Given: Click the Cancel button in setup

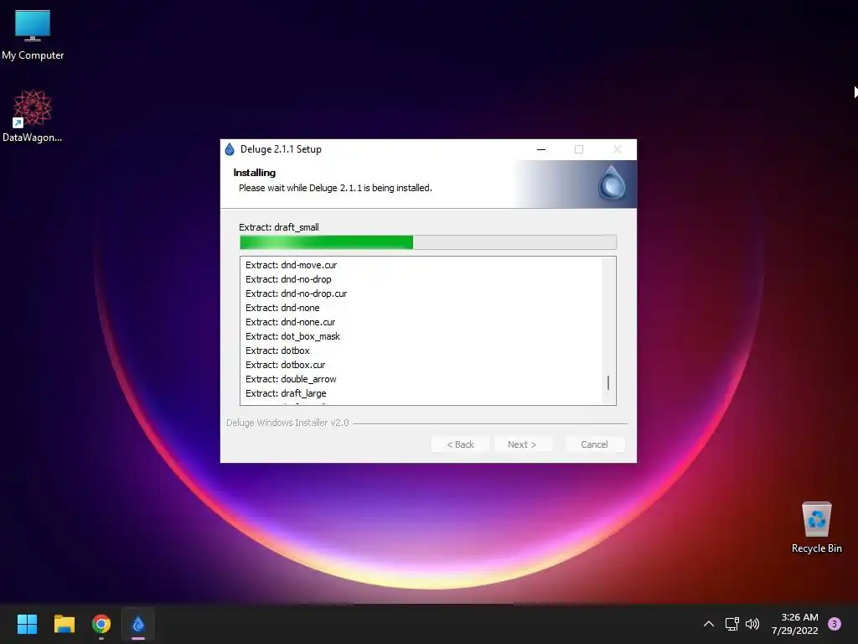Looking at the screenshot, I should pos(594,444).
